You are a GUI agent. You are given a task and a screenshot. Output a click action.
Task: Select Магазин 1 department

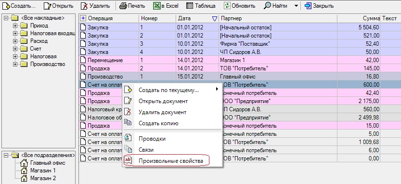(x=43, y=171)
